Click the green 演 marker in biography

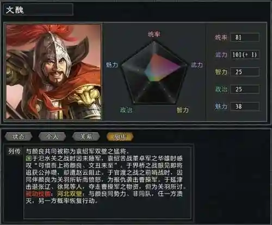pos(29,158)
